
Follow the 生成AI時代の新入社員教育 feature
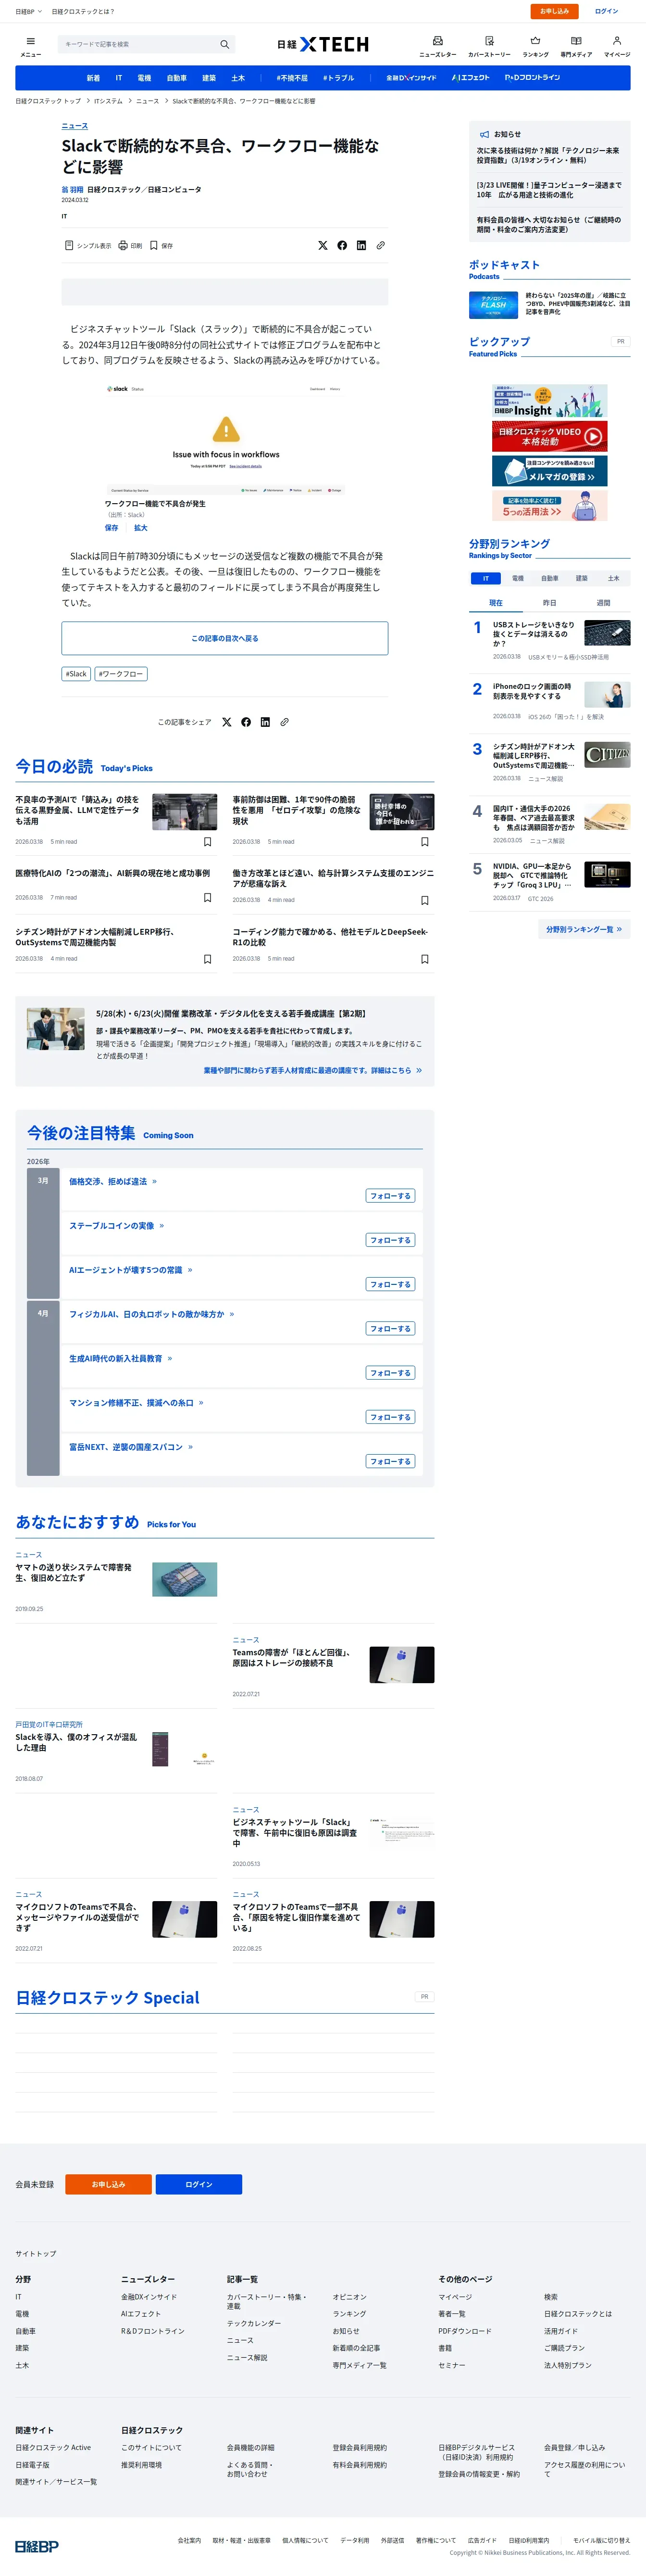[390, 1373]
